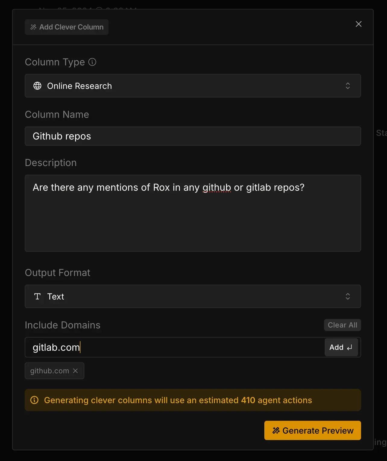Click the T text-format icon under Output Format
This screenshot has height=461, width=387.
click(37, 296)
